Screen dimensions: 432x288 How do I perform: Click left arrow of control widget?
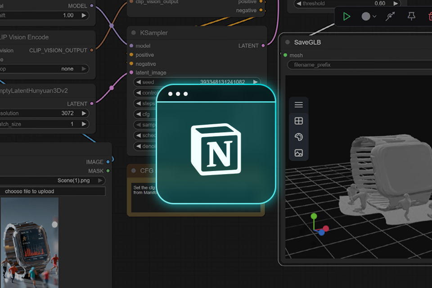[138, 93]
